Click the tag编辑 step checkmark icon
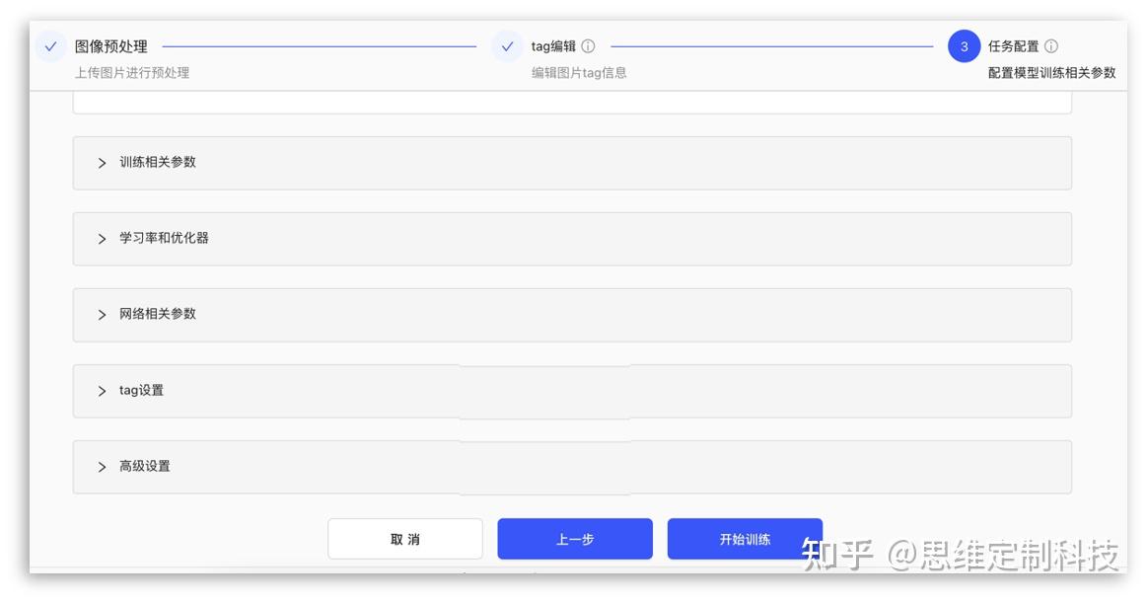Viewport: 1148px width, 602px height. coord(507,46)
